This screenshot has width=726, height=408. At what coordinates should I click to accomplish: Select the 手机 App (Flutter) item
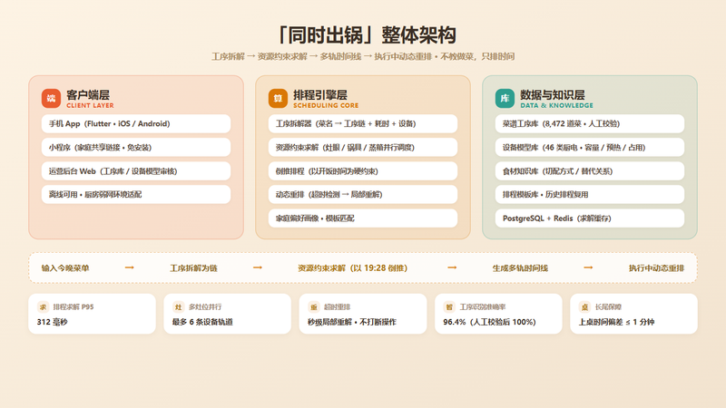tap(136, 124)
